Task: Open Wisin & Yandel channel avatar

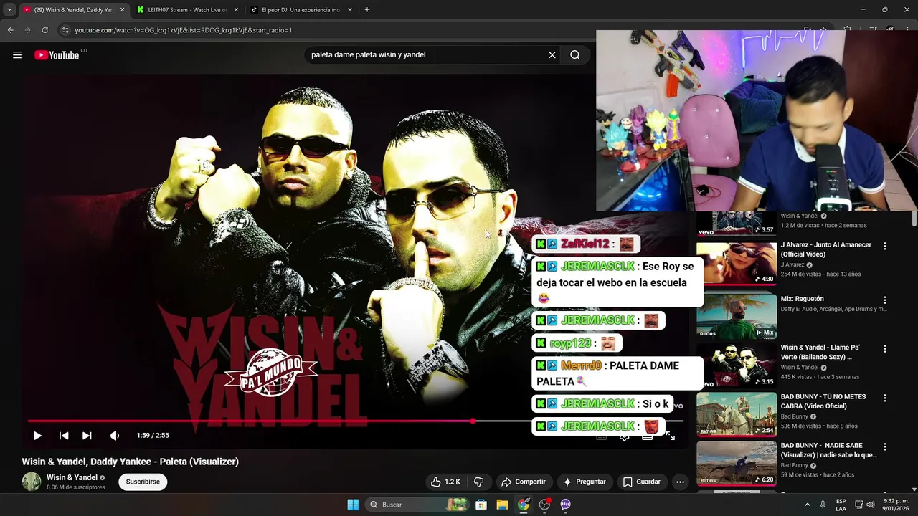Action: point(32,482)
